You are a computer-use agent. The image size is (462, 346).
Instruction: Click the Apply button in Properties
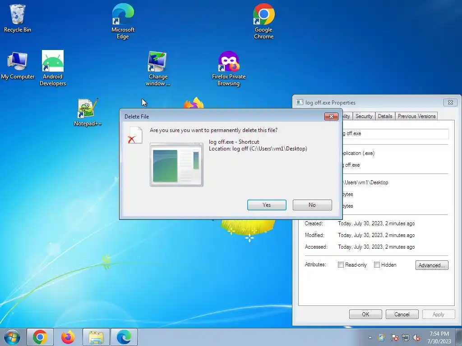click(439, 314)
